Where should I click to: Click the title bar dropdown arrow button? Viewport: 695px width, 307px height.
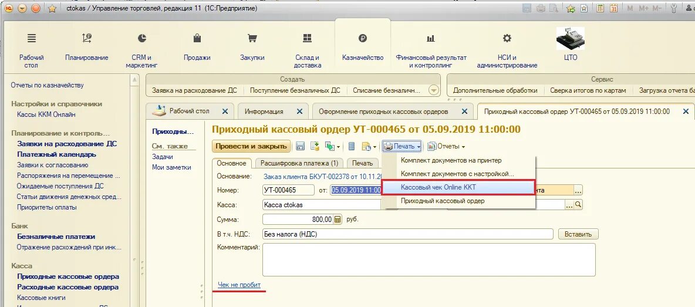pyautogui.click(x=22, y=8)
